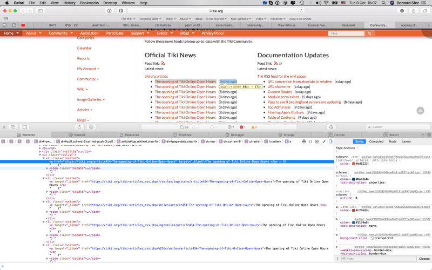Viewport: 432px width, 270px height.
Task: Open the tiki.org articles feed link
Action: click(x=156, y=76)
